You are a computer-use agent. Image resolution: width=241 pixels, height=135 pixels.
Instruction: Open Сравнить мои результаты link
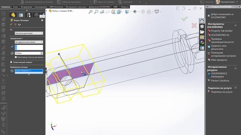(x=218, y=47)
